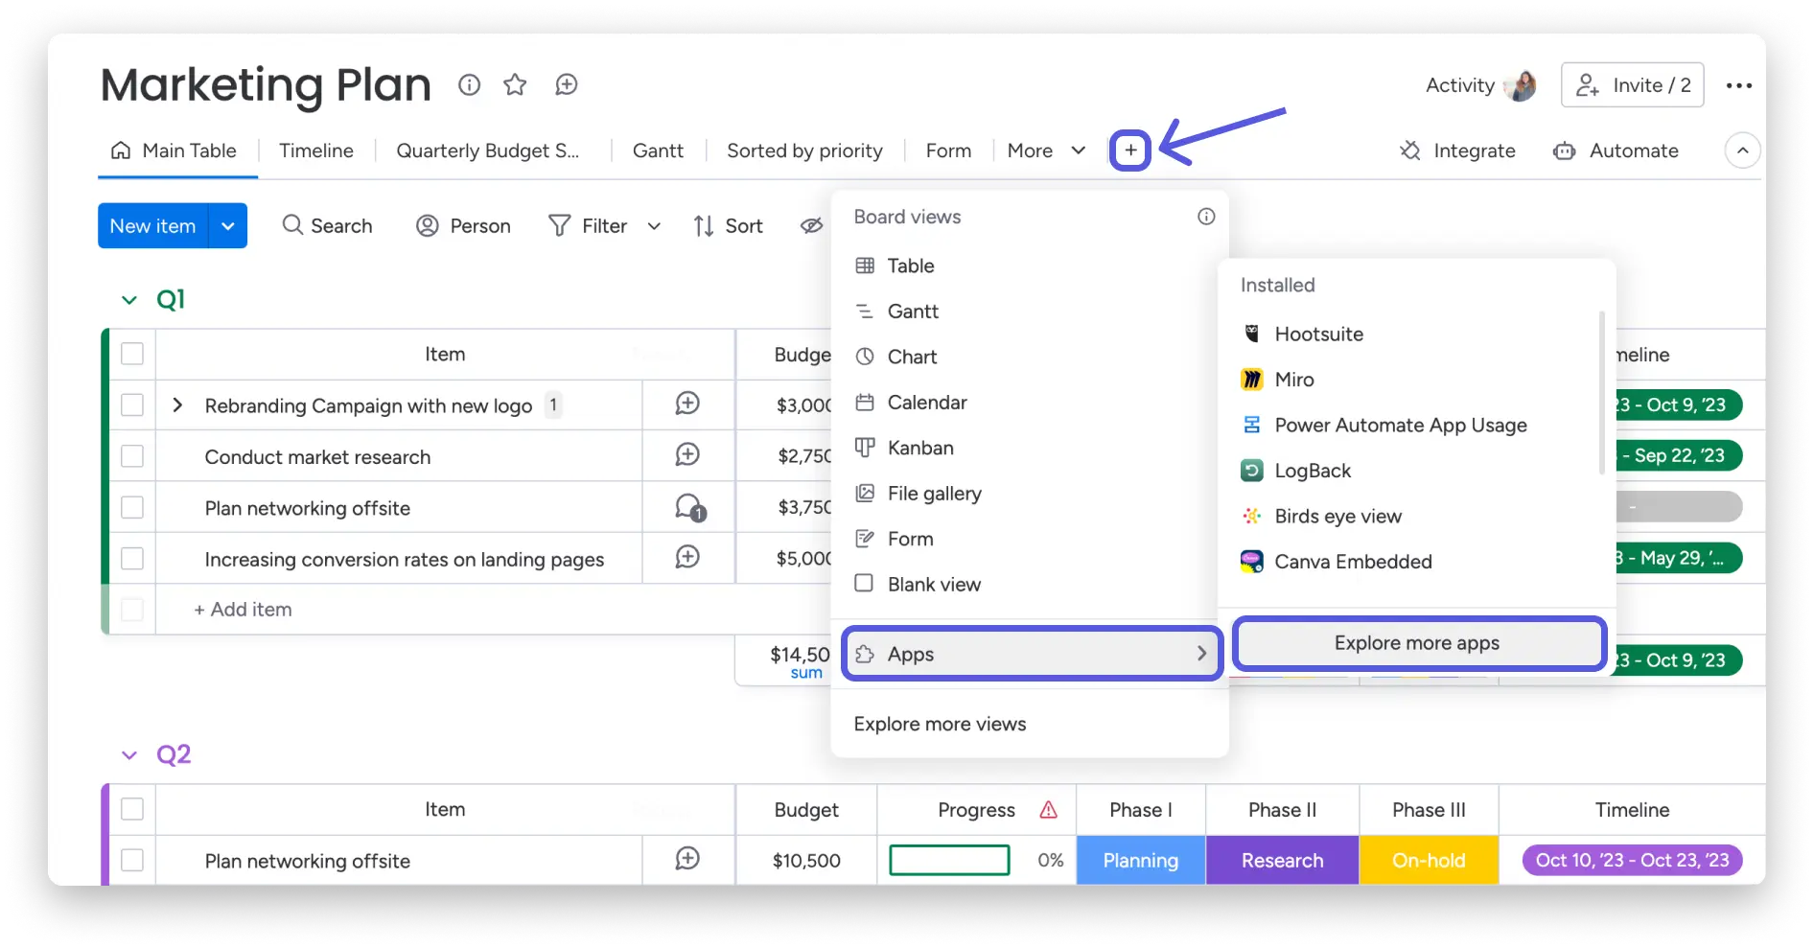Click Person filter icon
The width and height of the screenshot is (1814, 948).
427,225
